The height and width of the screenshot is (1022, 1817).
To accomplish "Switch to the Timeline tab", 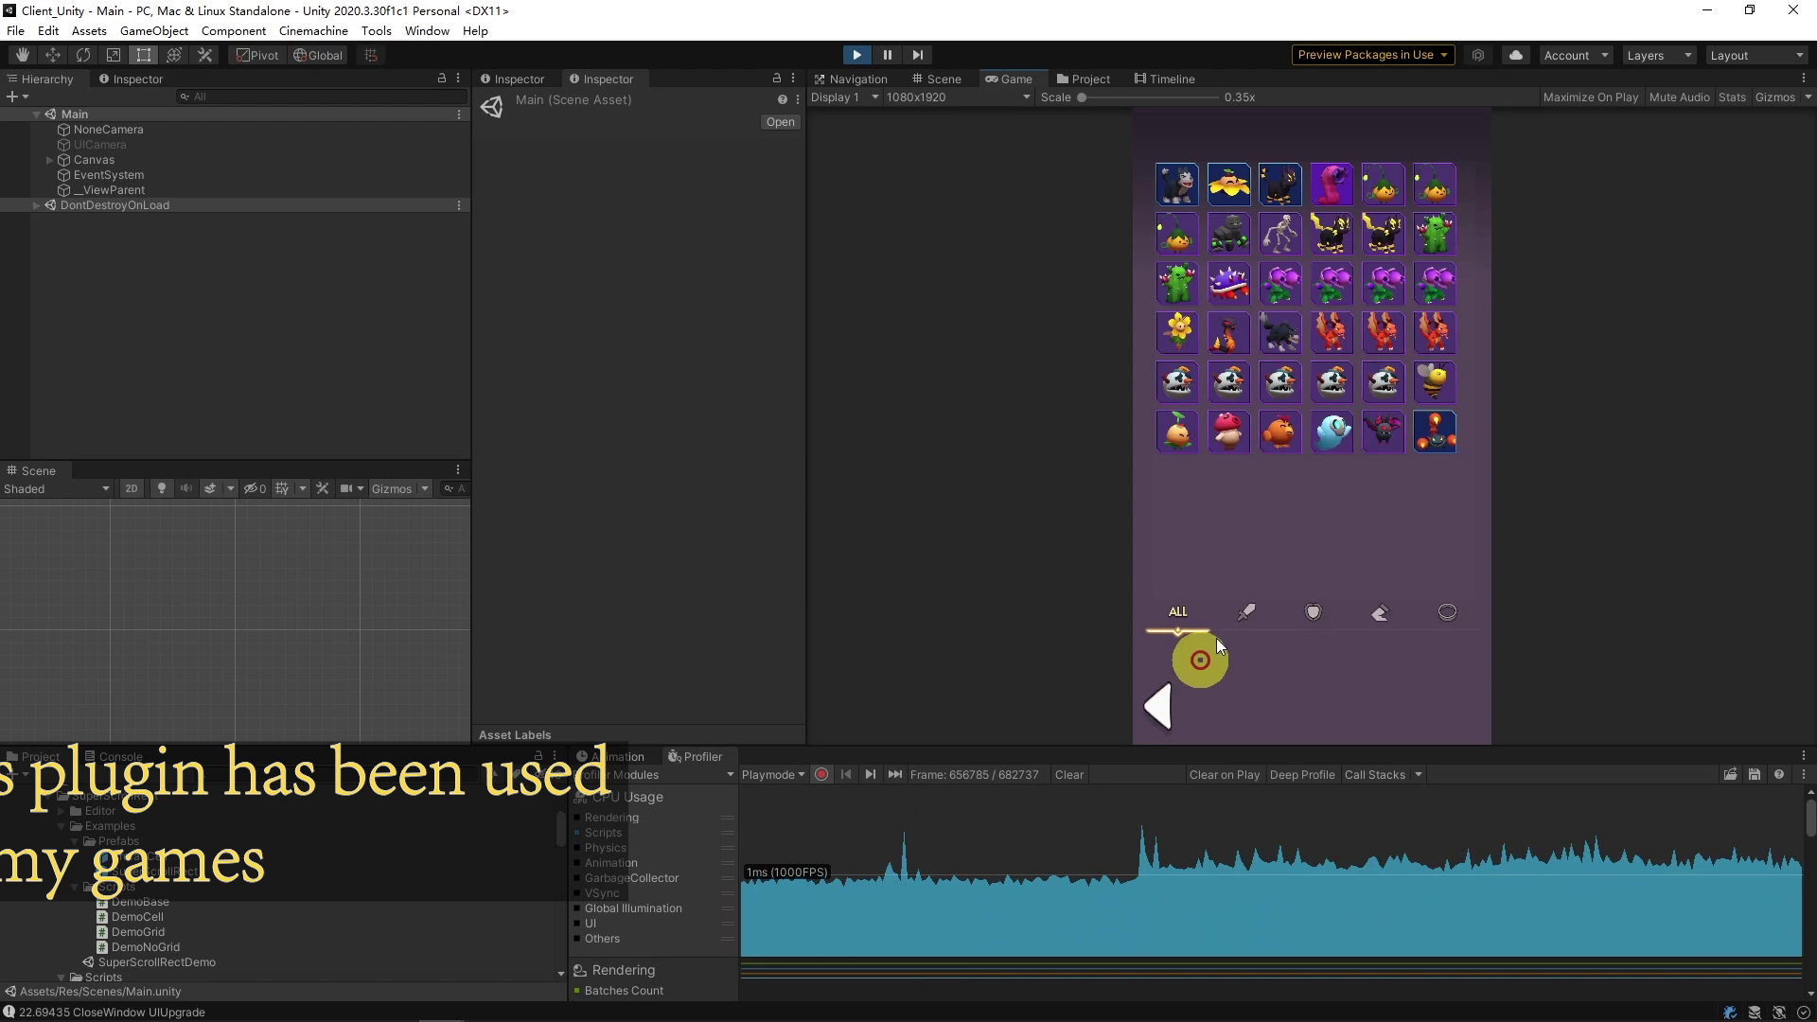I will tap(1164, 79).
